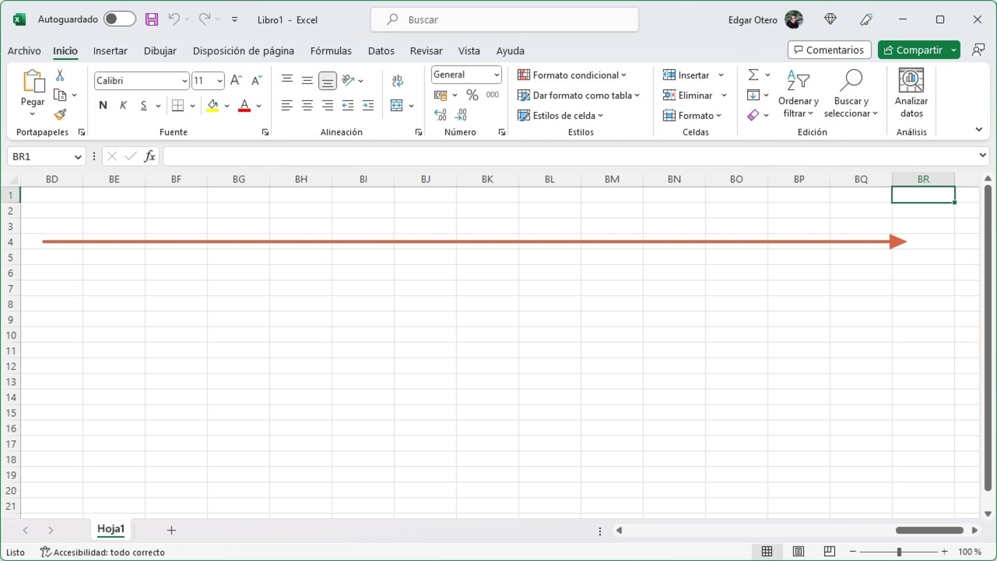Viewport: 997px width, 561px height.
Task: Select the Hoja1 sheet tab
Action: point(111,529)
